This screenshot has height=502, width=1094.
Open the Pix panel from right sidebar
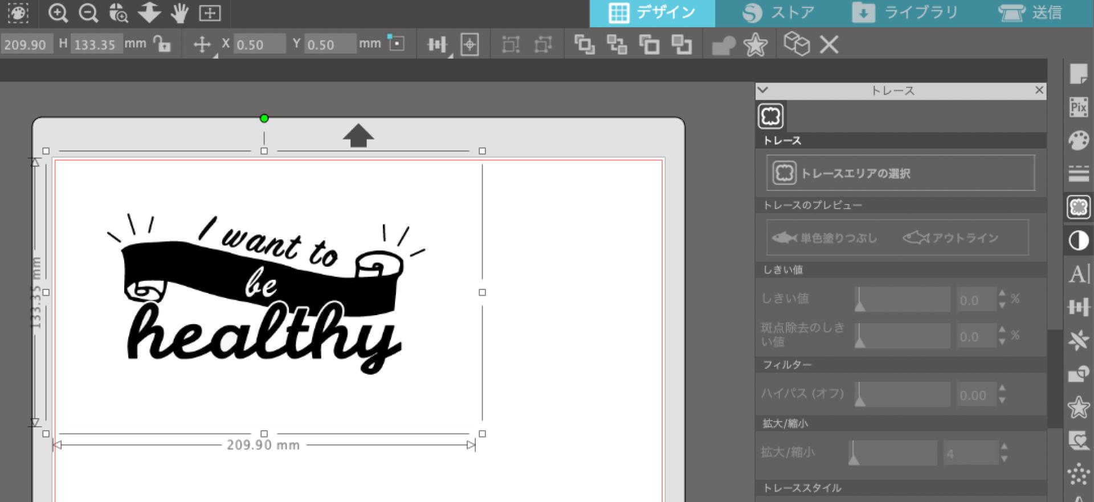1078,107
